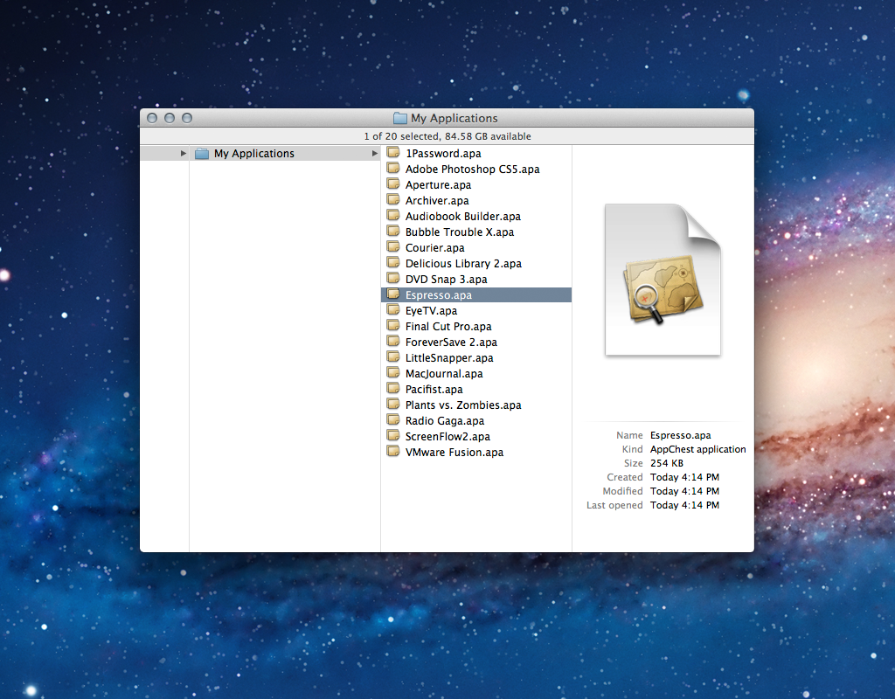The width and height of the screenshot is (895, 699).
Task: Click the Espresso.apa file icon
Action: 393,294
